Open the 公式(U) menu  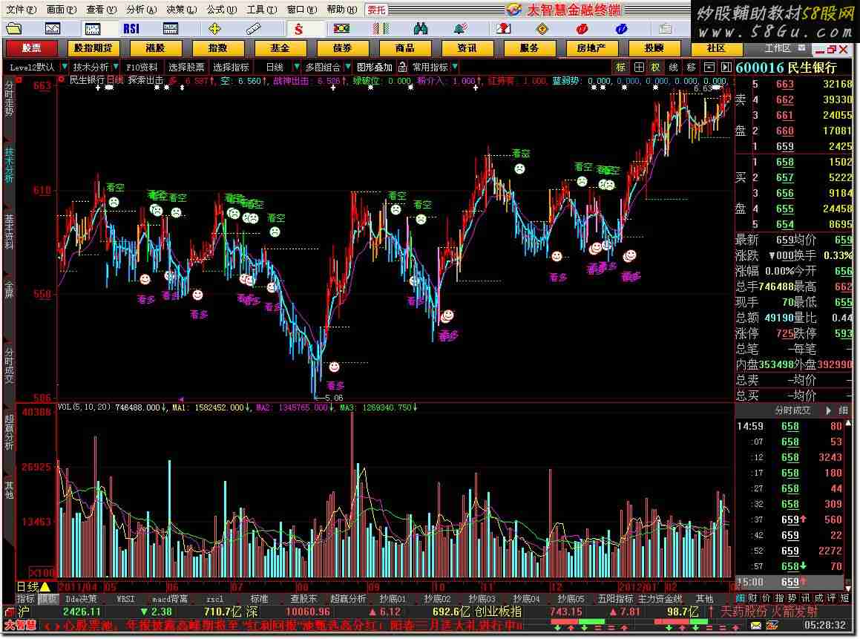222,10
